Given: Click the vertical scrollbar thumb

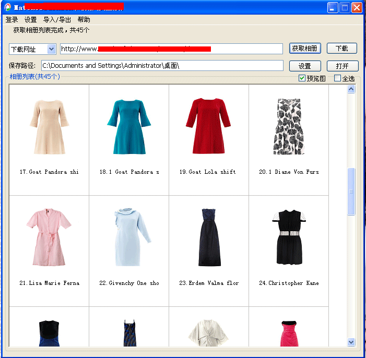Looking at the screenshot, I should click(351, 191).
